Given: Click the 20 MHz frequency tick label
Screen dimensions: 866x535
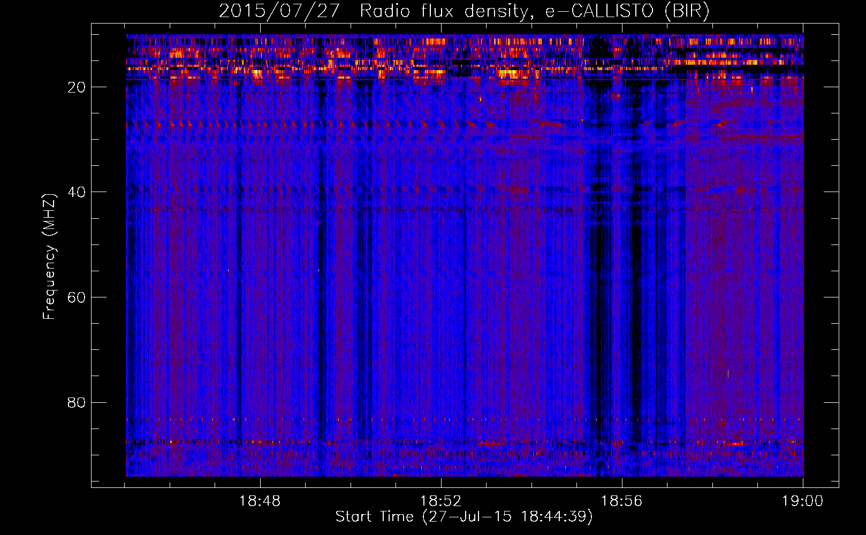Looking at the screenshot, I should 77,87.
